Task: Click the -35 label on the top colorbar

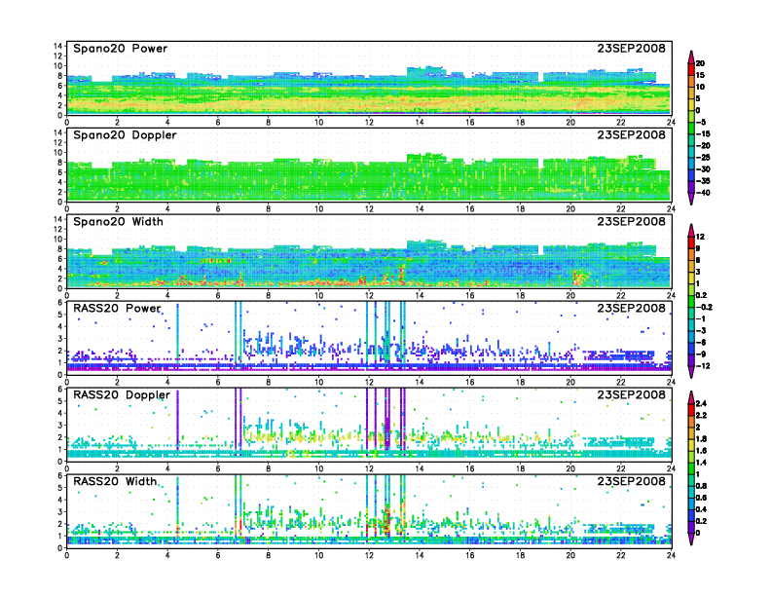Action: [703, 181]
